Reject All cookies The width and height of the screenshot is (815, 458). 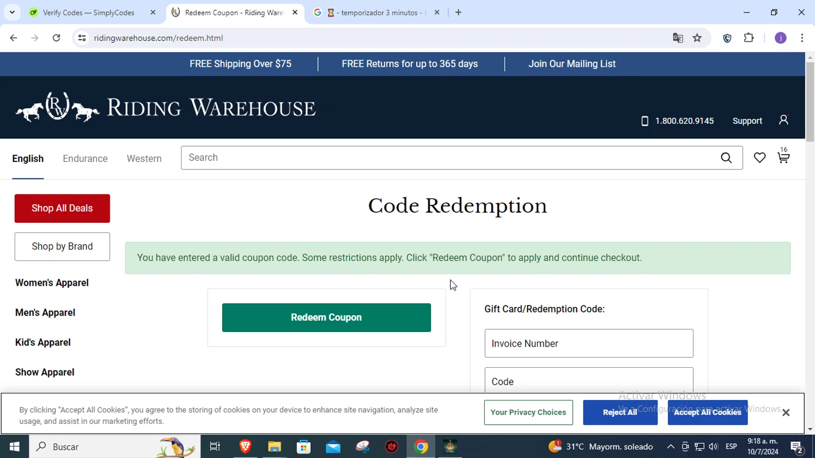[620, 412]
